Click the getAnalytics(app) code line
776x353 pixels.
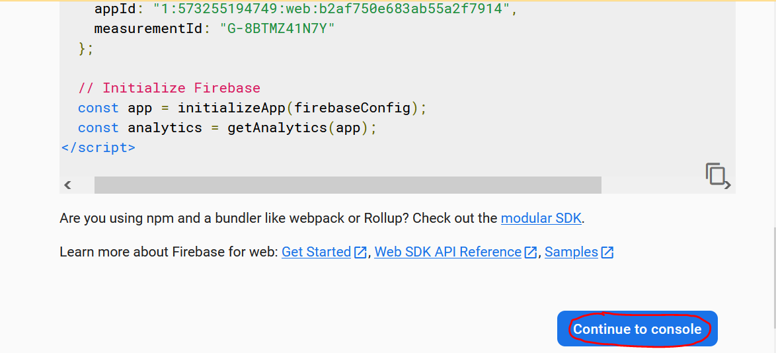301,128
